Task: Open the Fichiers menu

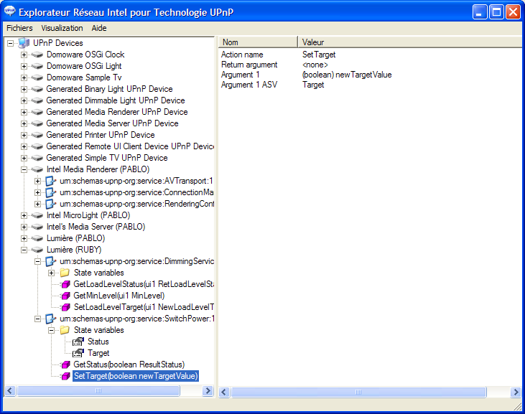Action: tap(20, 28)
